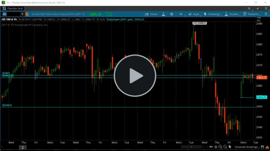Click the zoom out magnifier icon

point(225,148)
